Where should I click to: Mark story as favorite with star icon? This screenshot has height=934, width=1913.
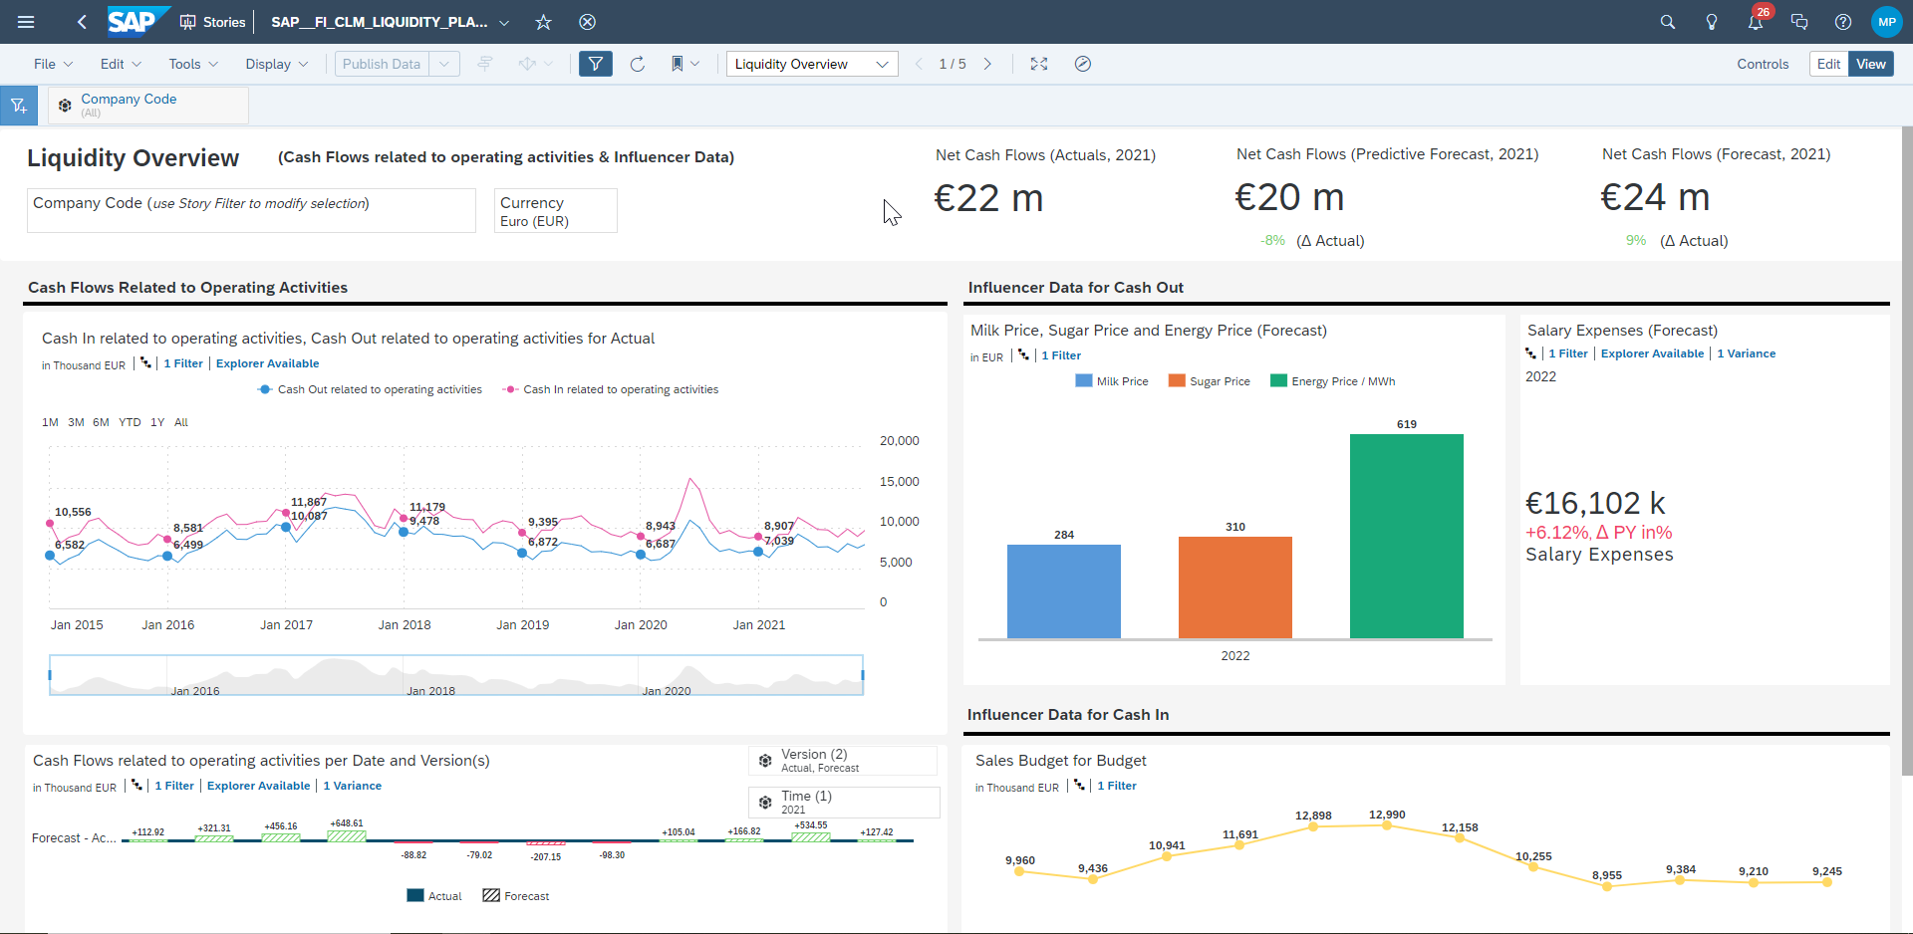pyautogui.click(x=543, y=22)
